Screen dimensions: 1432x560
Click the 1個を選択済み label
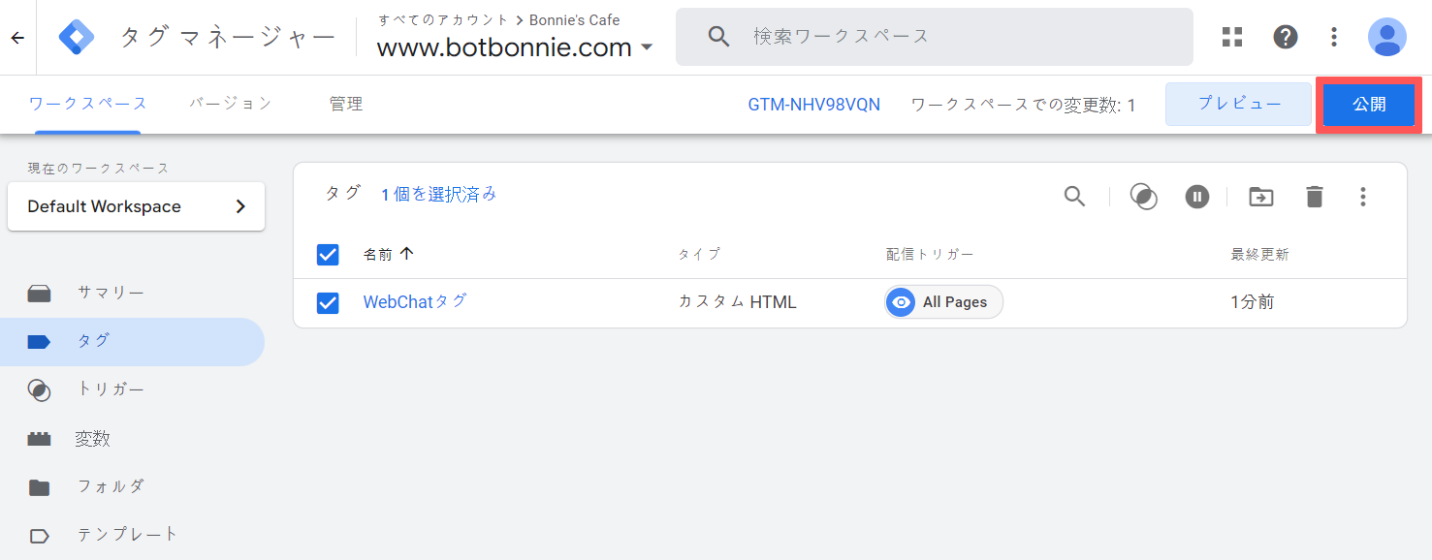(438, 195)
